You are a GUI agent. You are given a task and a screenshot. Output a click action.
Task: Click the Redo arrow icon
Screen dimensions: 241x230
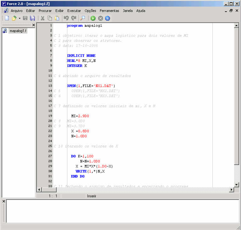point(74,18)
